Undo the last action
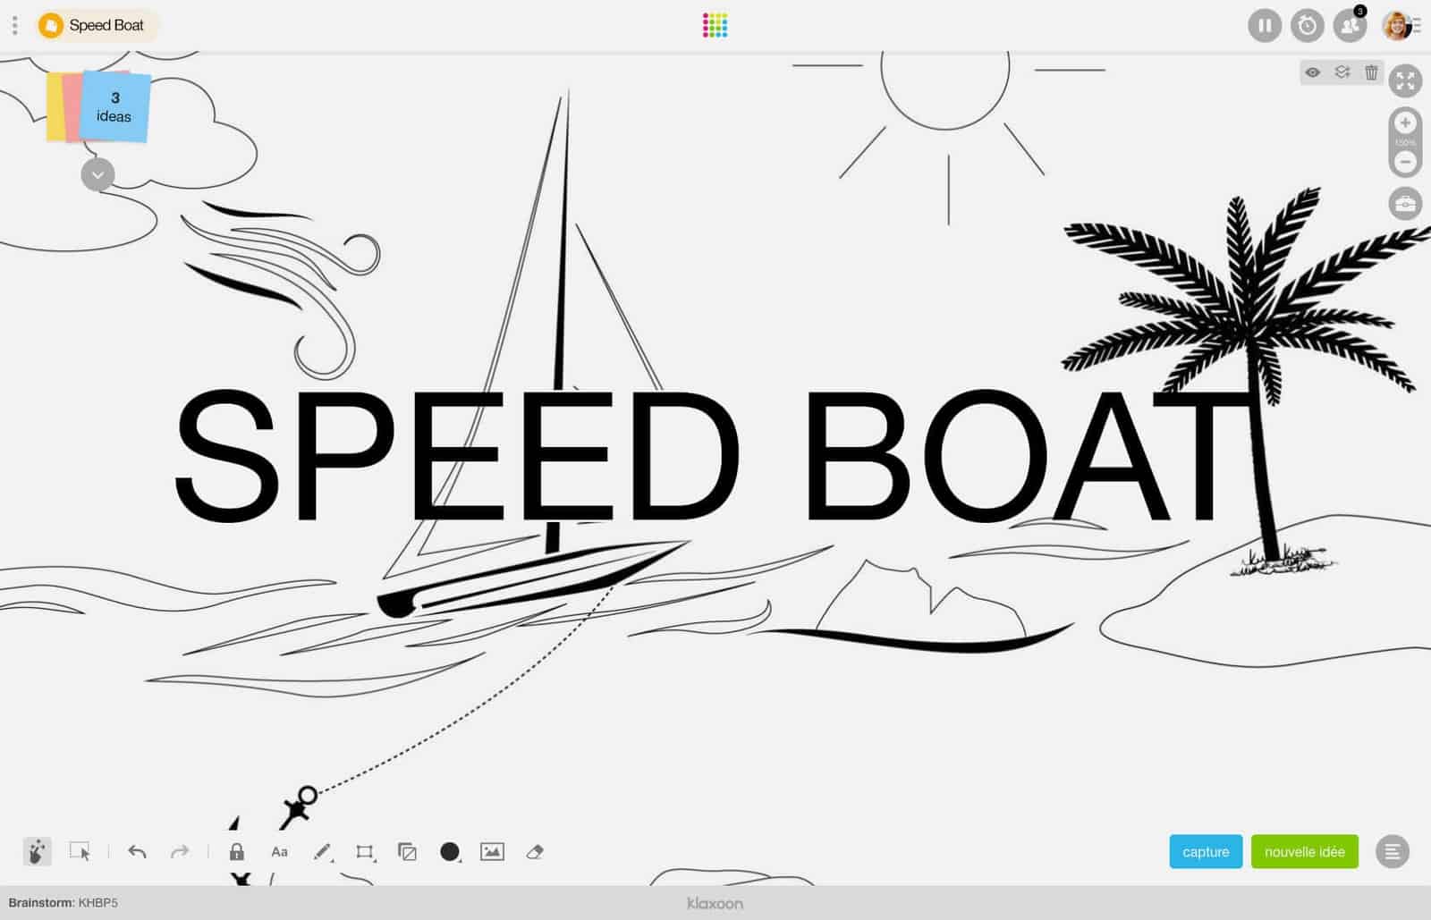Screen dimensions: 1431x920 pos(138,852)
